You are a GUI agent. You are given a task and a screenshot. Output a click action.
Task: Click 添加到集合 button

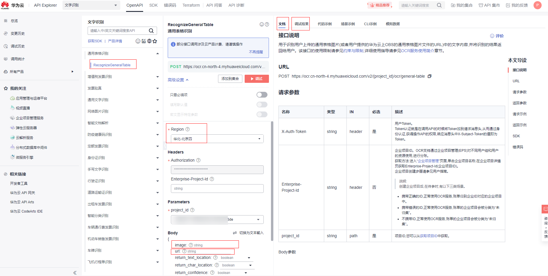[x=230, y=79]
